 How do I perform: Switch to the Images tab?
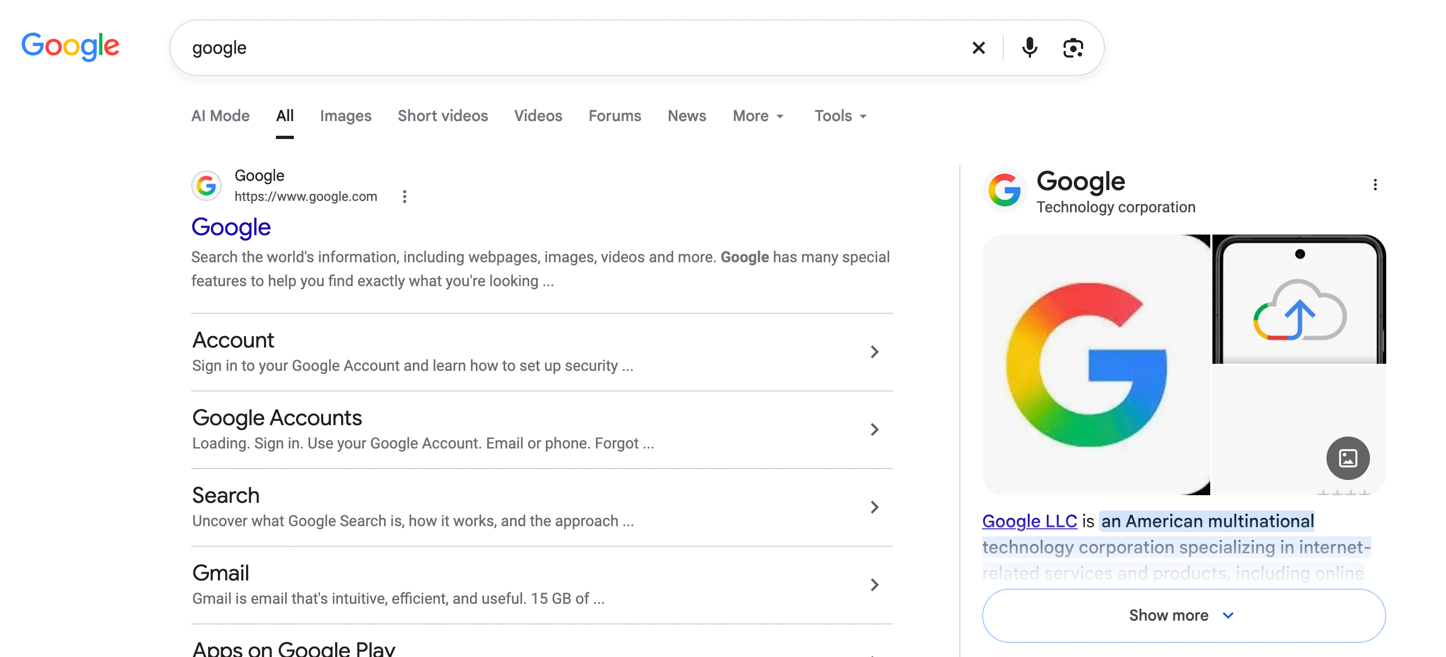coord(346,116)
